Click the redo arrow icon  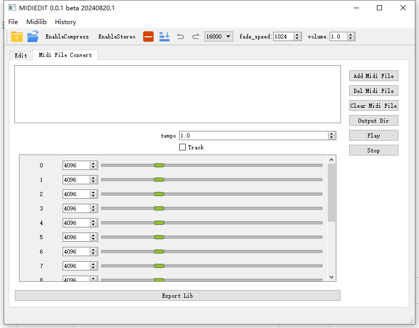tap(196, 36)
